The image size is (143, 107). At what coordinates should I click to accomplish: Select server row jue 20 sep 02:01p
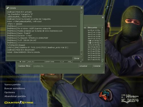click(94, 57)
